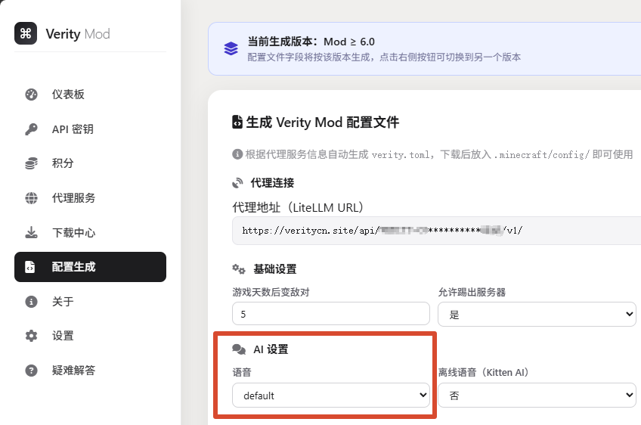Click the question mark icon beside 疑难解答
This screenshot has height=425, width=641.
[x=31, y=371]
